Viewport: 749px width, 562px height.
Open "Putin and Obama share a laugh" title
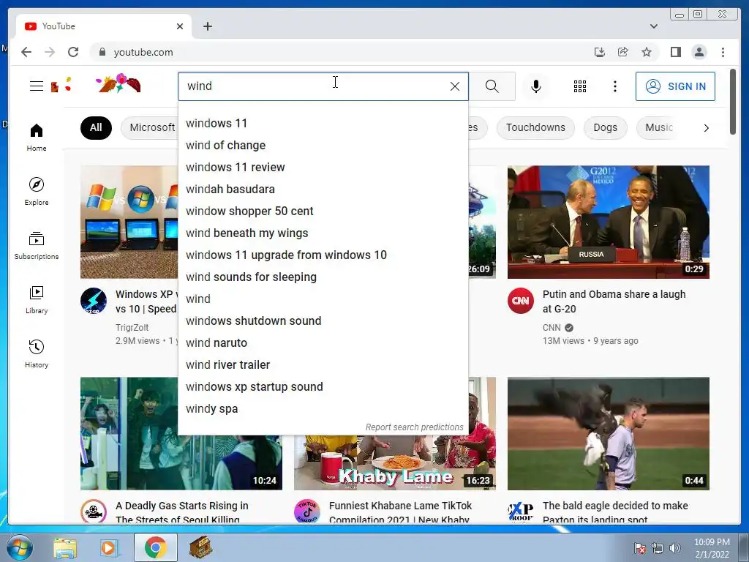click(614, 301)
